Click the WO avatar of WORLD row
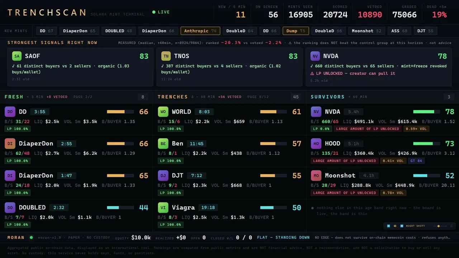This screenshot has width=459, height=258. 163,112
